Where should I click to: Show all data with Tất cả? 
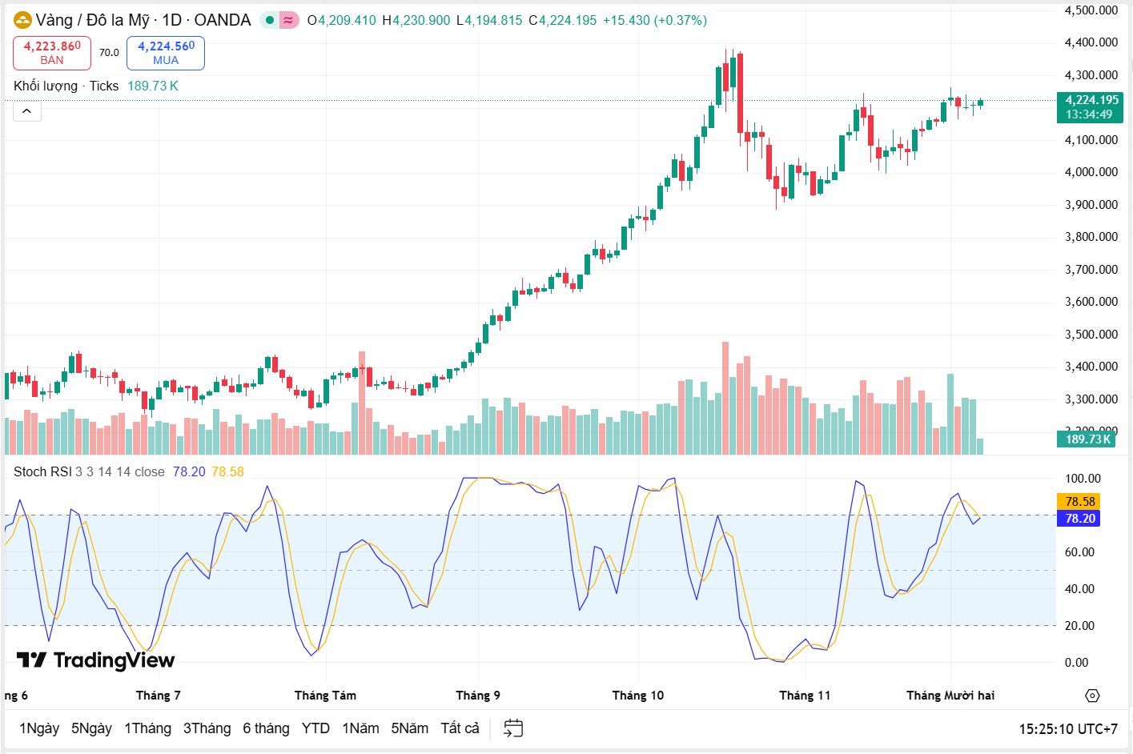460,728
